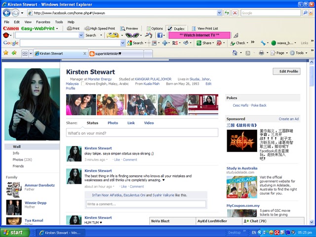316x237 pixels.
Task: Switch to the superWAHWAH browser tab
Action: pos(116,54)
